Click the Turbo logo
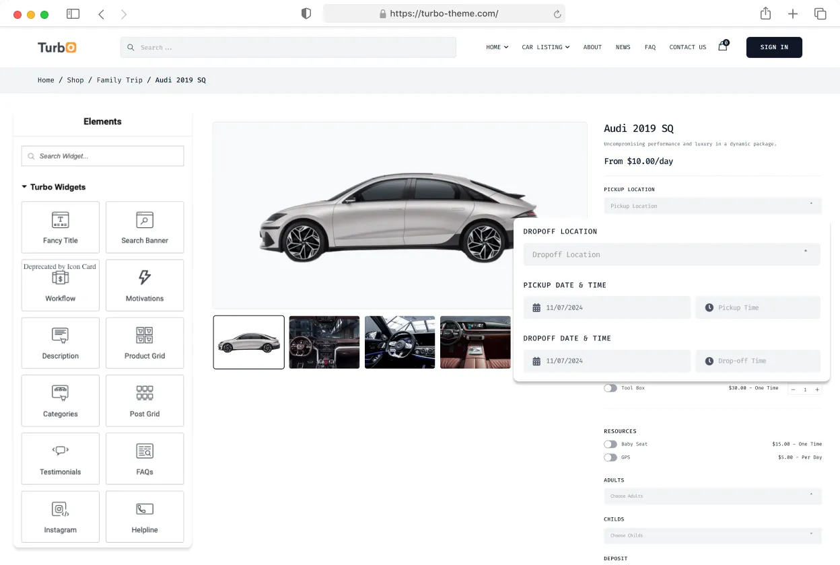Image resolution: width=840 pixels, height=565 pixels. click(57, 47)
